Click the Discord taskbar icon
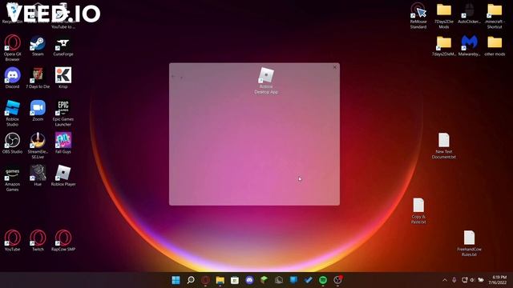This screenshot has width=513, height=288. click(x=249, y=280)
